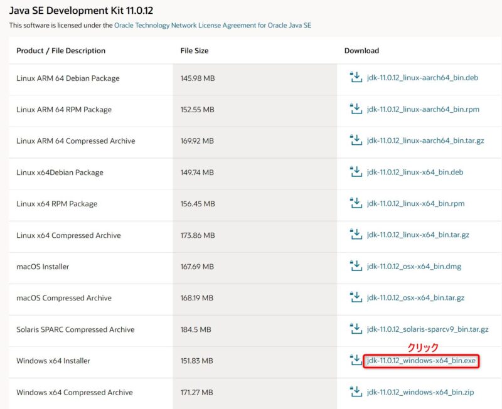Screen dimensions: 502x409
Task: Select the Java SE Development Kit 11.0.12 heading
Action: 81,11
